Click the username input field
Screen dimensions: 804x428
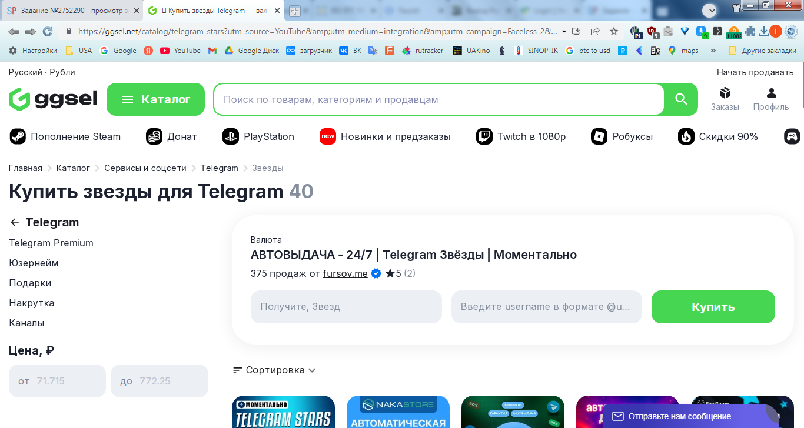click(547, 306)
